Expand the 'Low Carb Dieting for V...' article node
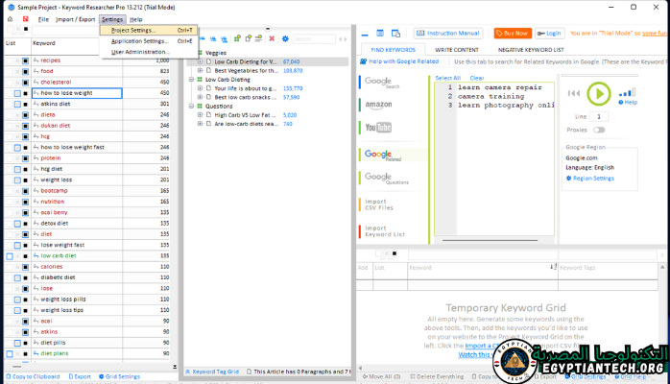The width and height of the screenshot is (670, 384). [201, 60]
